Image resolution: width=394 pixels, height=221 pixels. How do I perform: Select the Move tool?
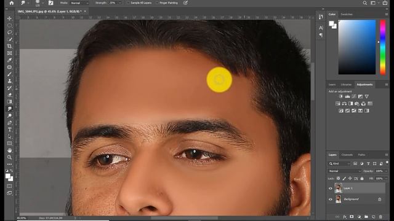click(10, 18)
